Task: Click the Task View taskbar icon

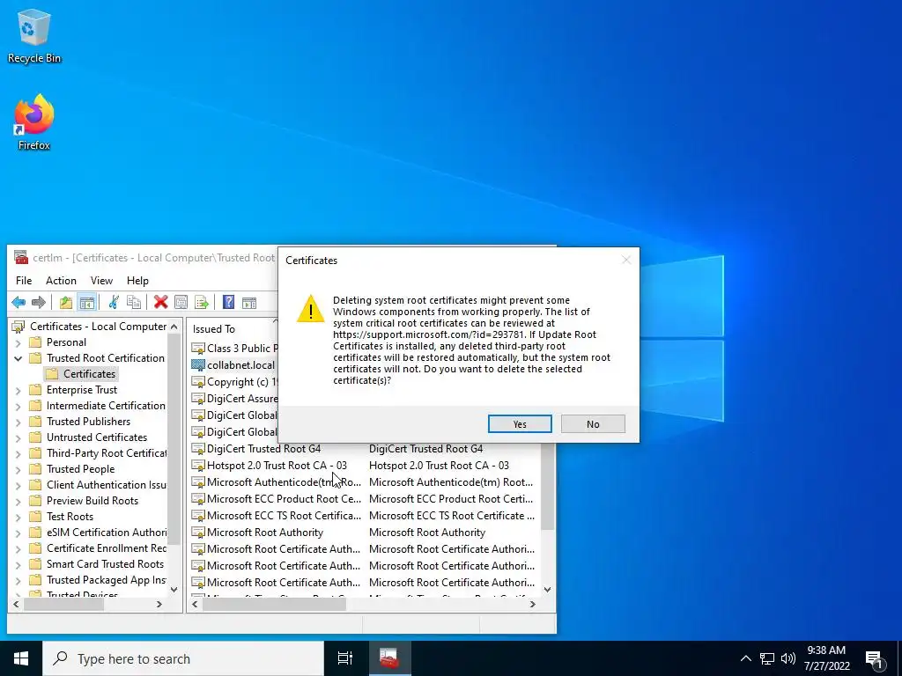Action: [345, 658]
